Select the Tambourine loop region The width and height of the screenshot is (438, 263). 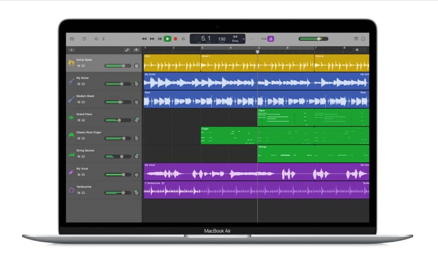coord(257,190)
